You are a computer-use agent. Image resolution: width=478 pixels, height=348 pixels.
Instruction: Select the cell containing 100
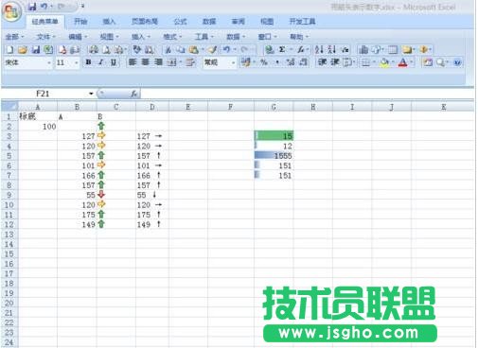[38, 127]
